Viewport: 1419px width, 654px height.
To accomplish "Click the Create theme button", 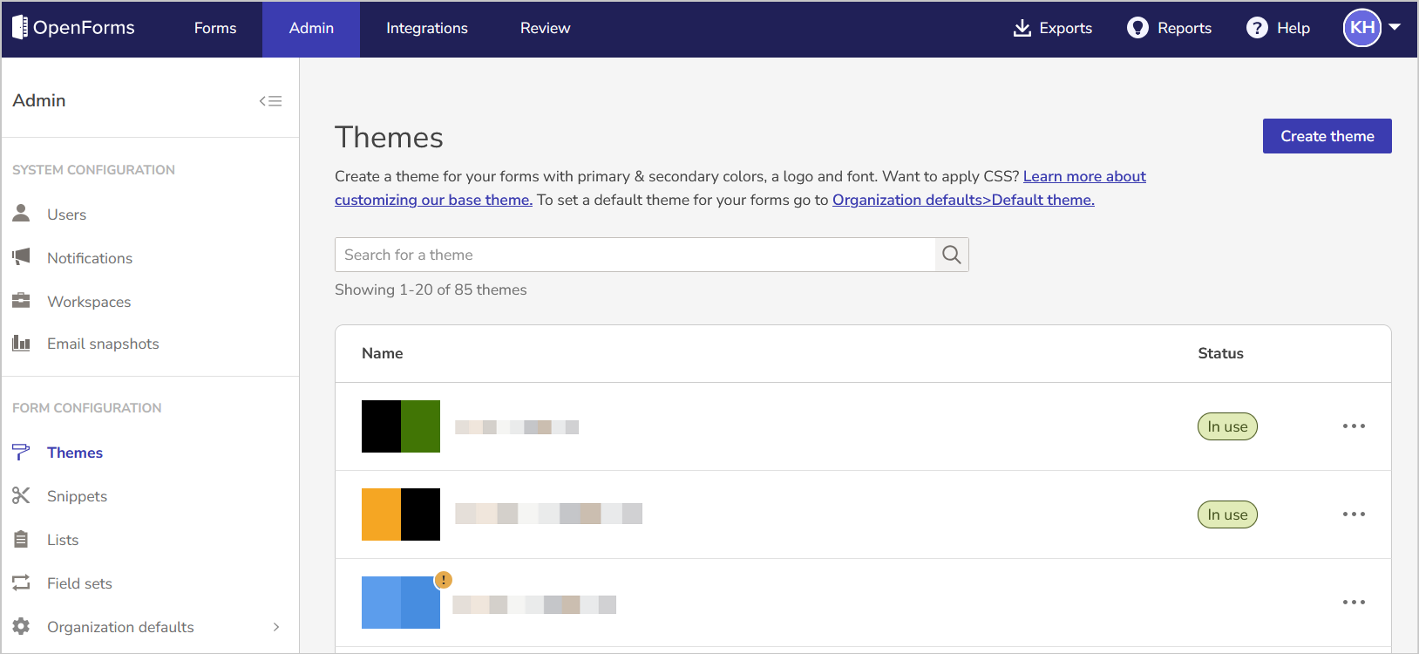I will click(1327, 136).
